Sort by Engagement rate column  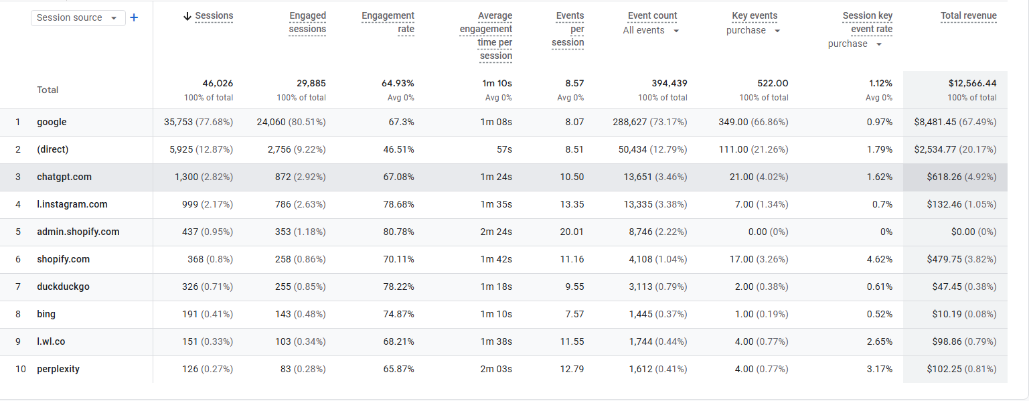tap(388, 22)
